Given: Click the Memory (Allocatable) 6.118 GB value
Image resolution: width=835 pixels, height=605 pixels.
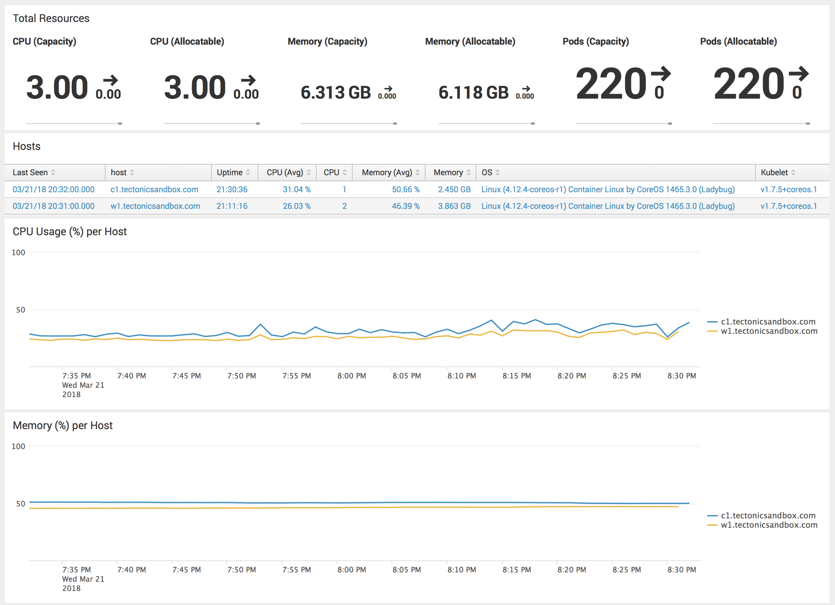Looking at the screenshot, I should (x=473, y=93).
